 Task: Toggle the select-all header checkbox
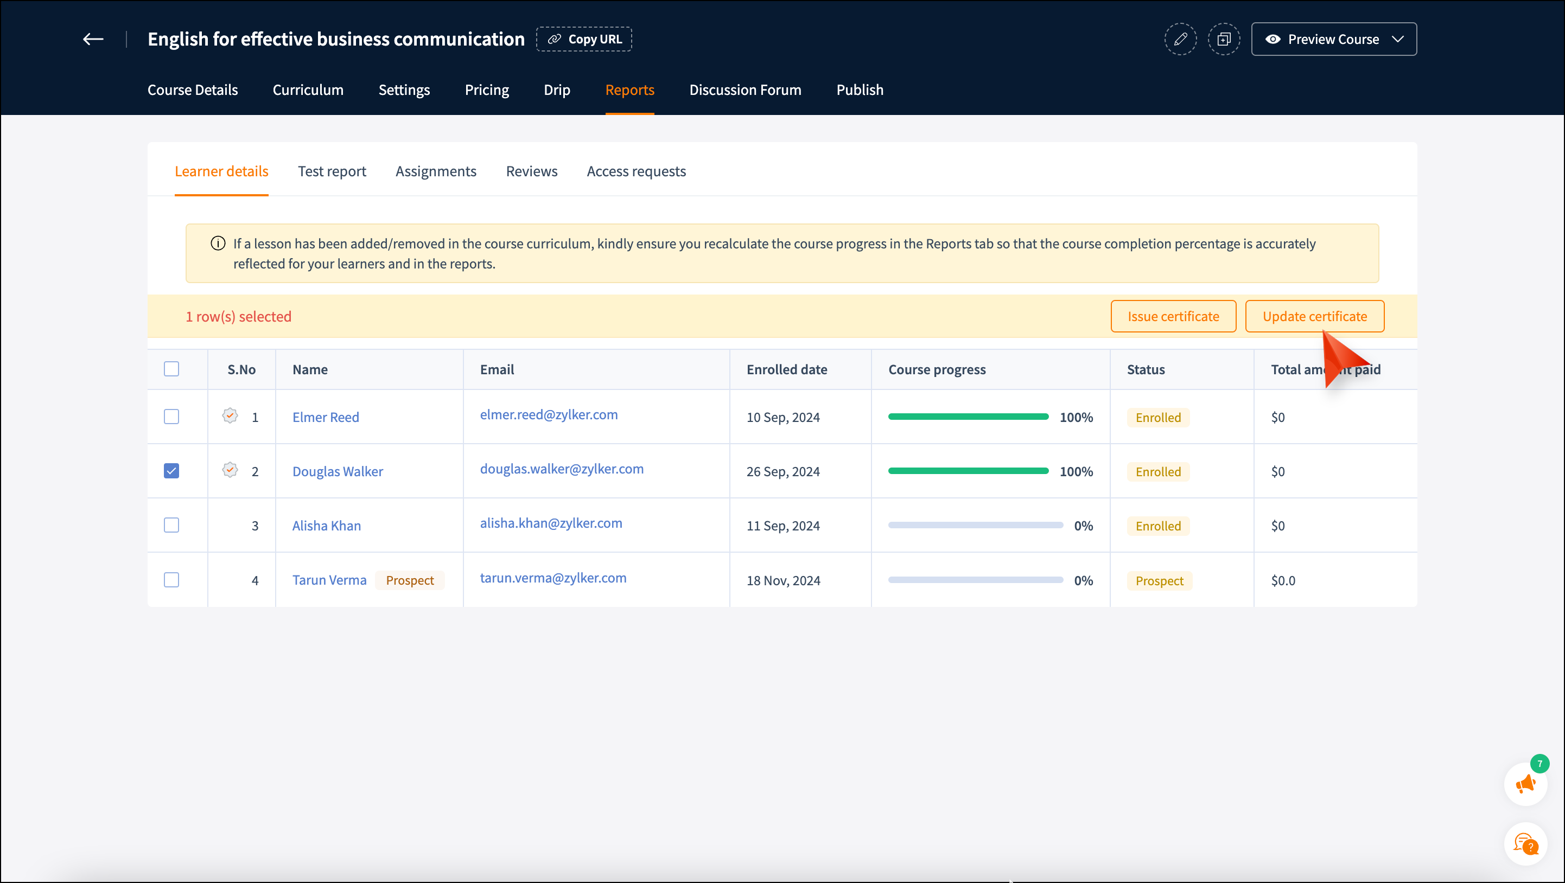(x=171, y=369)
